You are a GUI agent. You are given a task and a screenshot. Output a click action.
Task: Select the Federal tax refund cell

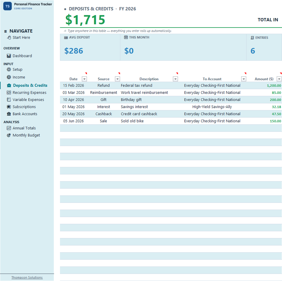[149, 85]
